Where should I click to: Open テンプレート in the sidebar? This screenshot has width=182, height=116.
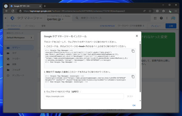click(x=19, y=75)
